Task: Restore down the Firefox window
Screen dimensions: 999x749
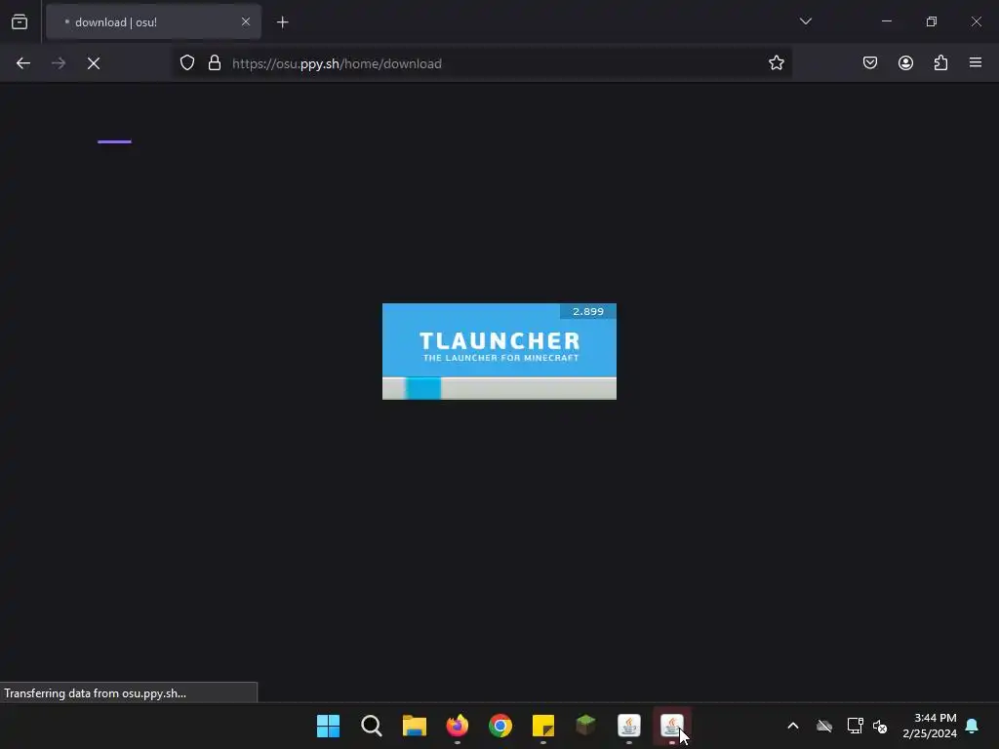Action: 932,21
